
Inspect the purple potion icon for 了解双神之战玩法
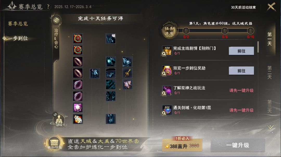(167, 90)
